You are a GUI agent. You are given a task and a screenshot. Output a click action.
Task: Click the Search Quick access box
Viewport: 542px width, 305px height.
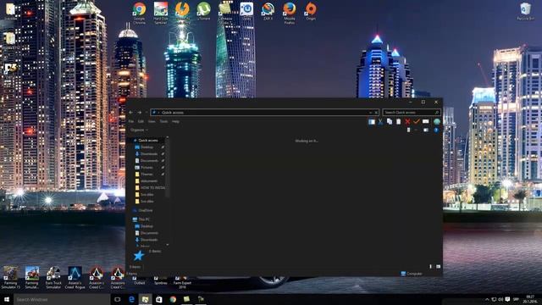click(x=412, y=113)
